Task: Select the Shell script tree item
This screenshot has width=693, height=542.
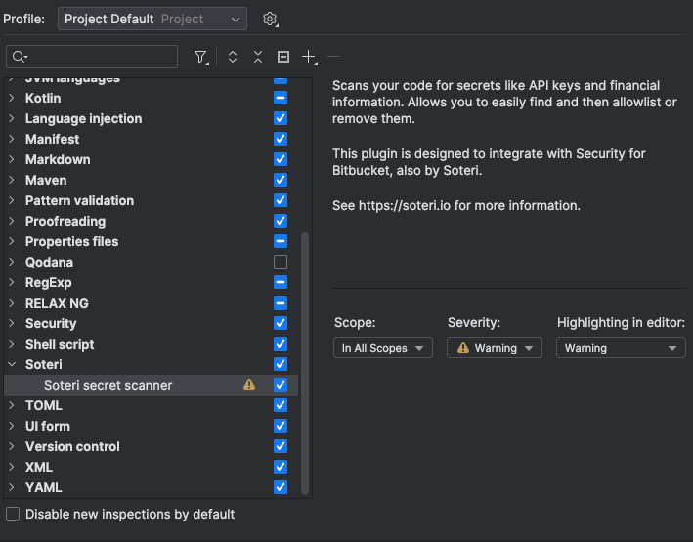Action: coord(60,344)
